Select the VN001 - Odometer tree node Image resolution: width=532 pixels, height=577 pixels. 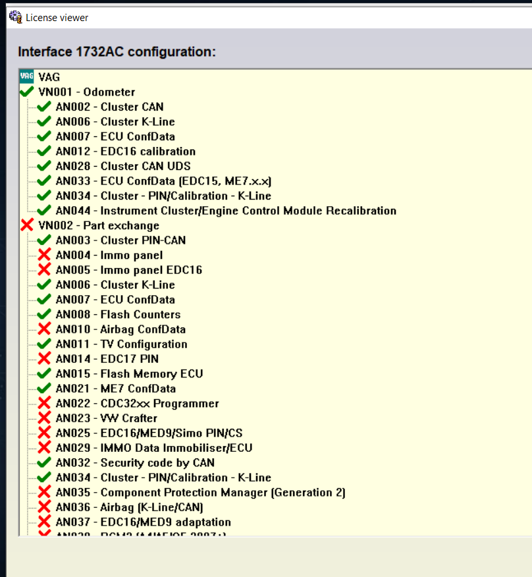tap(86, 92)
